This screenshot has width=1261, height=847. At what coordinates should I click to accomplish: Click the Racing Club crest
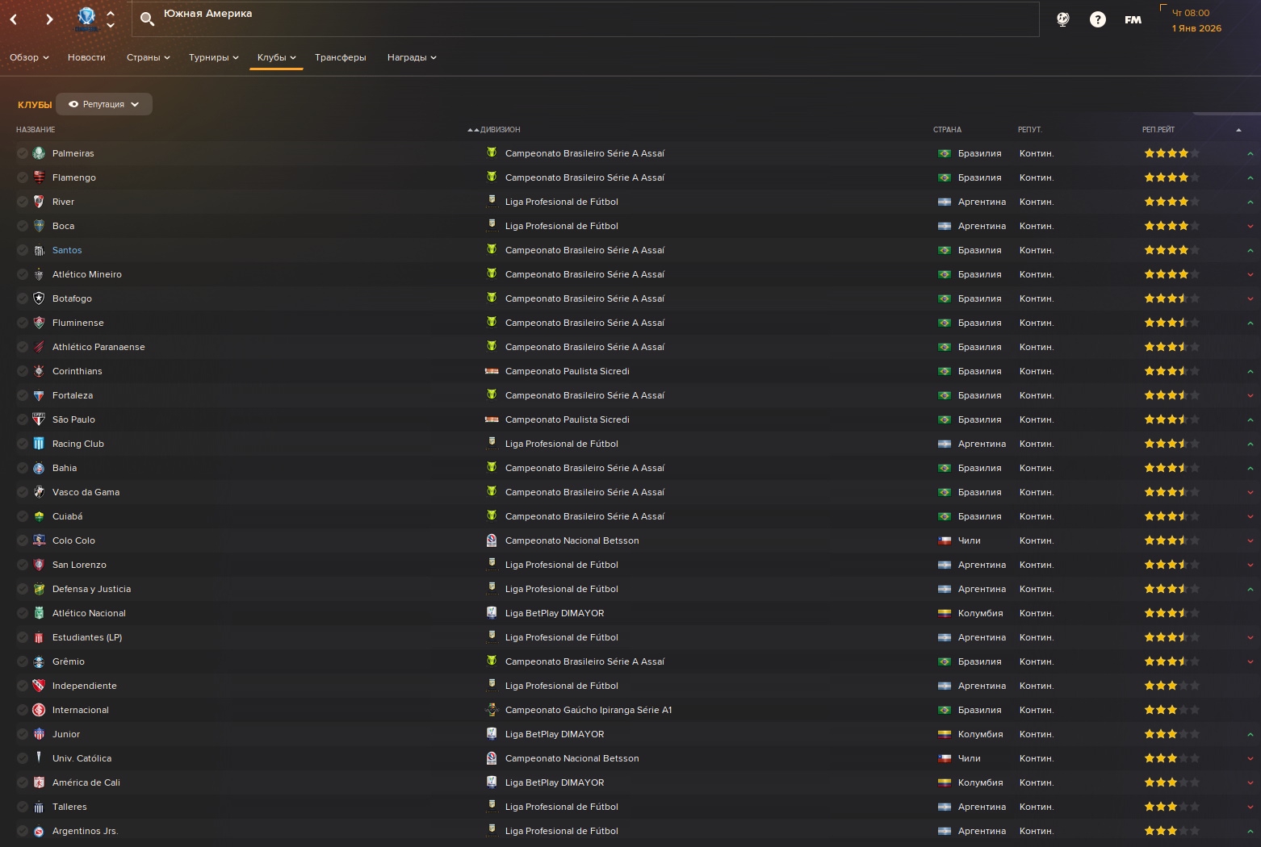pyautogui.click(x=39, y=444)
